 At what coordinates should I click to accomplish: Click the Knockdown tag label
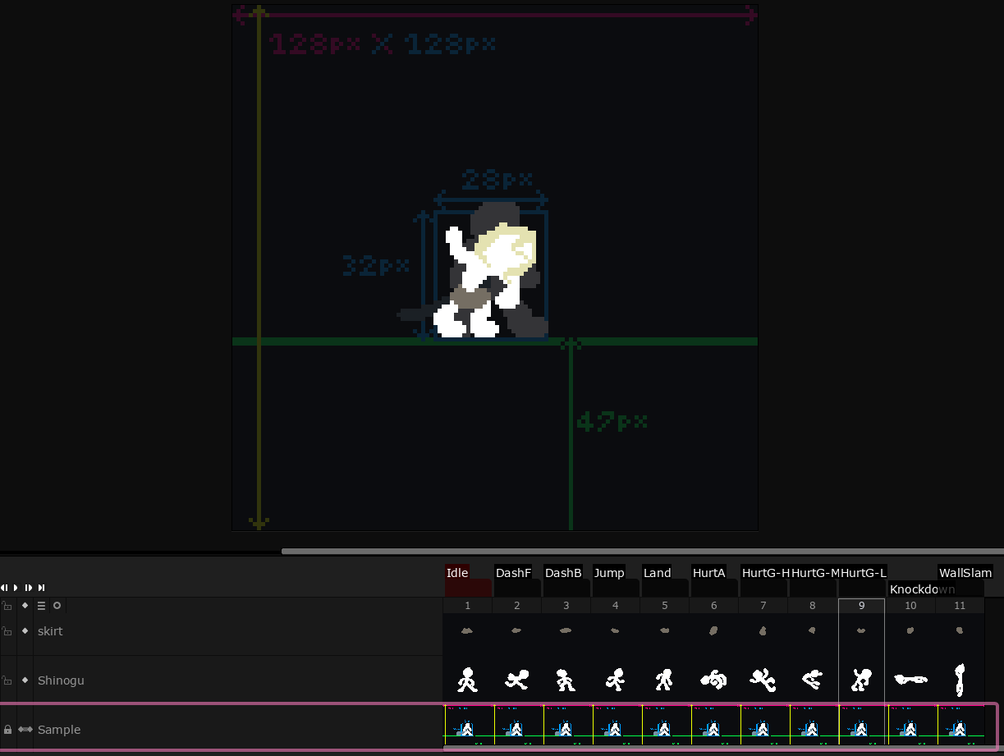[x=922, y=589]
